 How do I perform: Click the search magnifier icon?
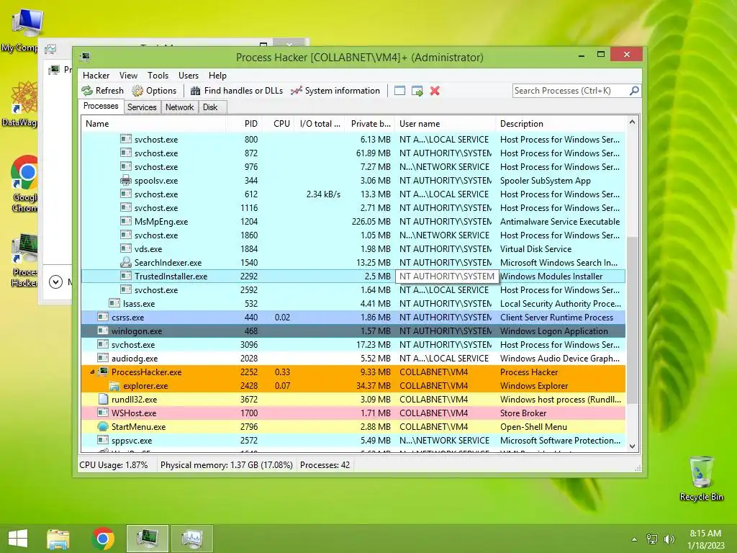tap(634, 90)
